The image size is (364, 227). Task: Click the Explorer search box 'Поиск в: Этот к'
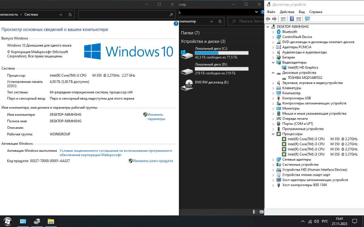[246, 21]
